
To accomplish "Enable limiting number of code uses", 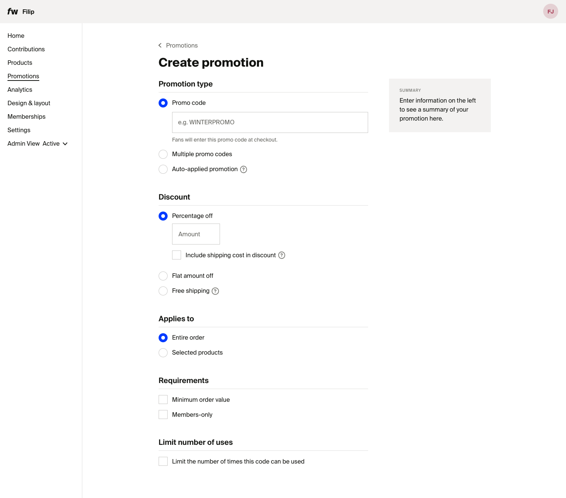I will coord(163,462).
